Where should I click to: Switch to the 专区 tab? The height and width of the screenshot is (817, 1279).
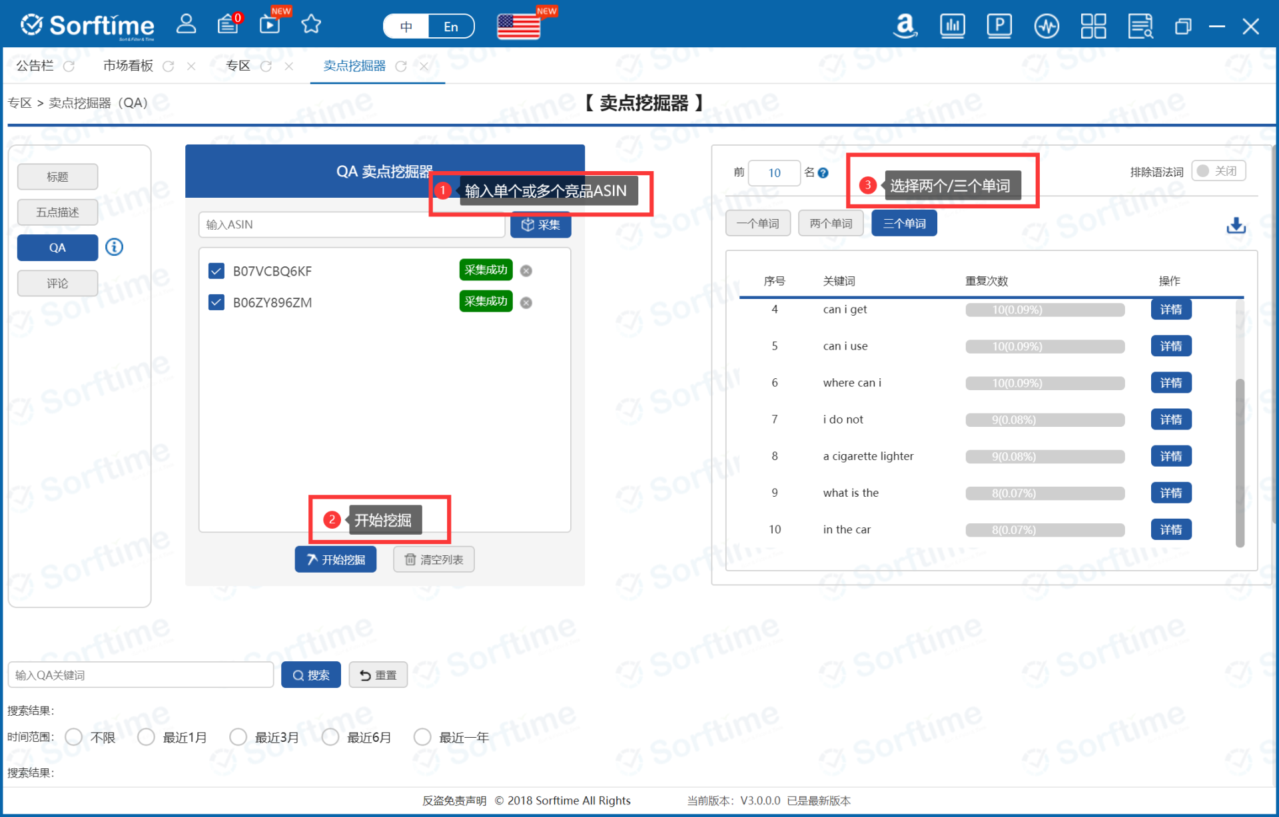(238, 66)
